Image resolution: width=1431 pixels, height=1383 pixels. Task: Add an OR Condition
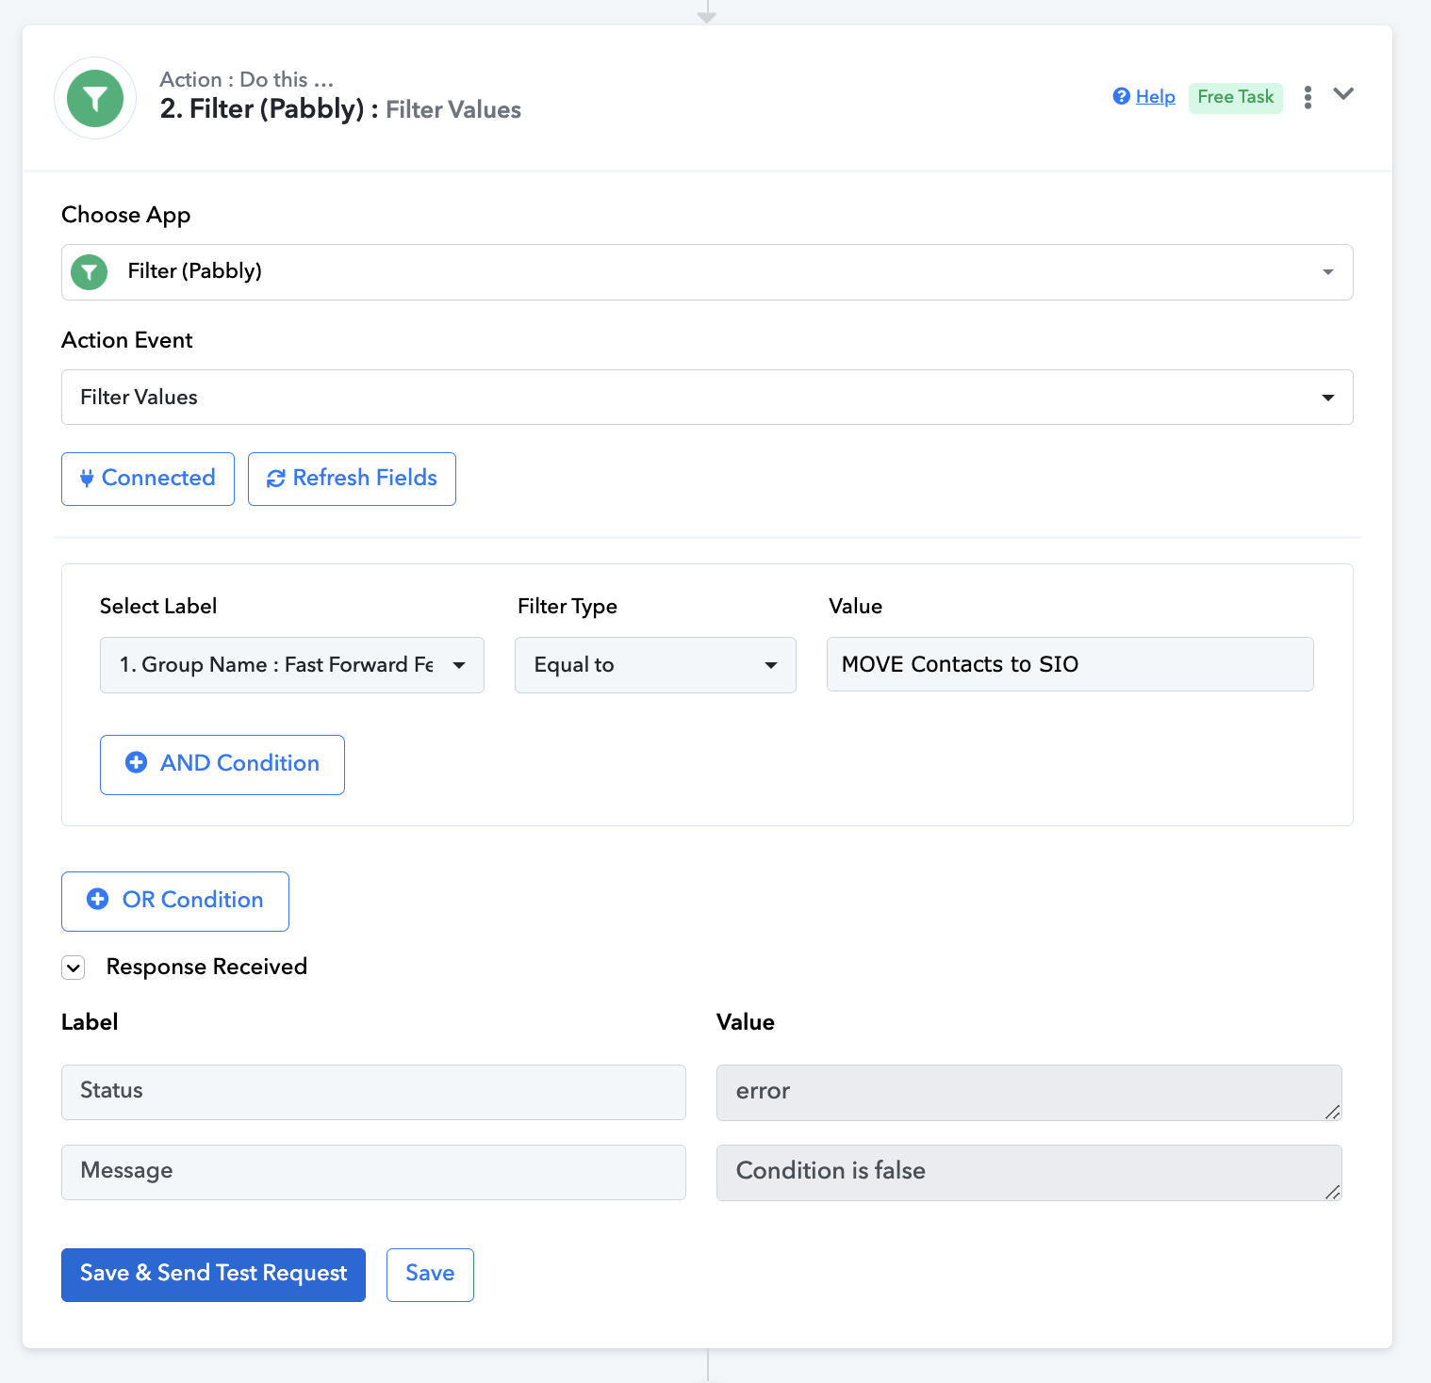[175, 901]
